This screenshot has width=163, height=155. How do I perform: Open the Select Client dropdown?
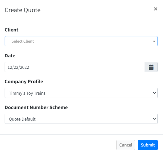coord(81,41)
